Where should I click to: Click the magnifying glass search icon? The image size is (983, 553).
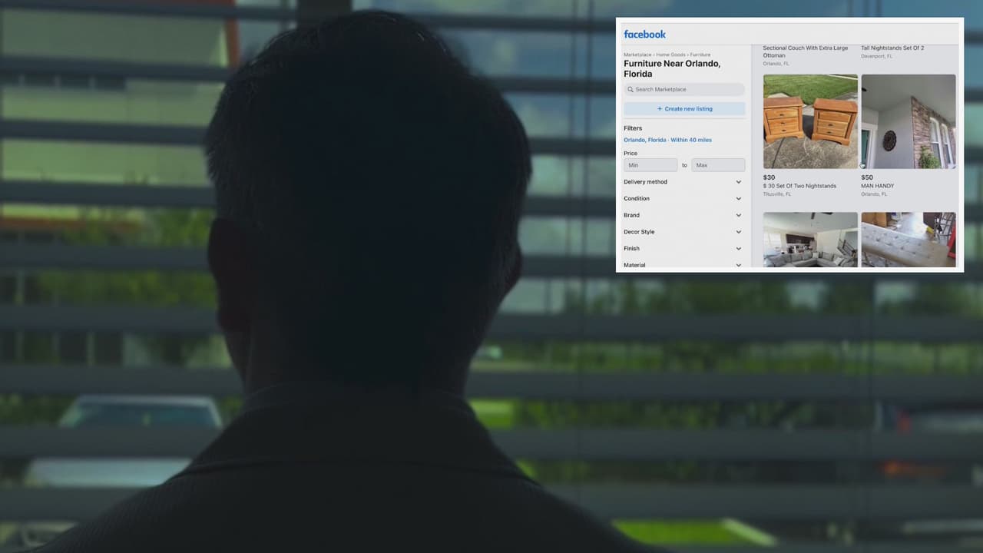[631, 90]
